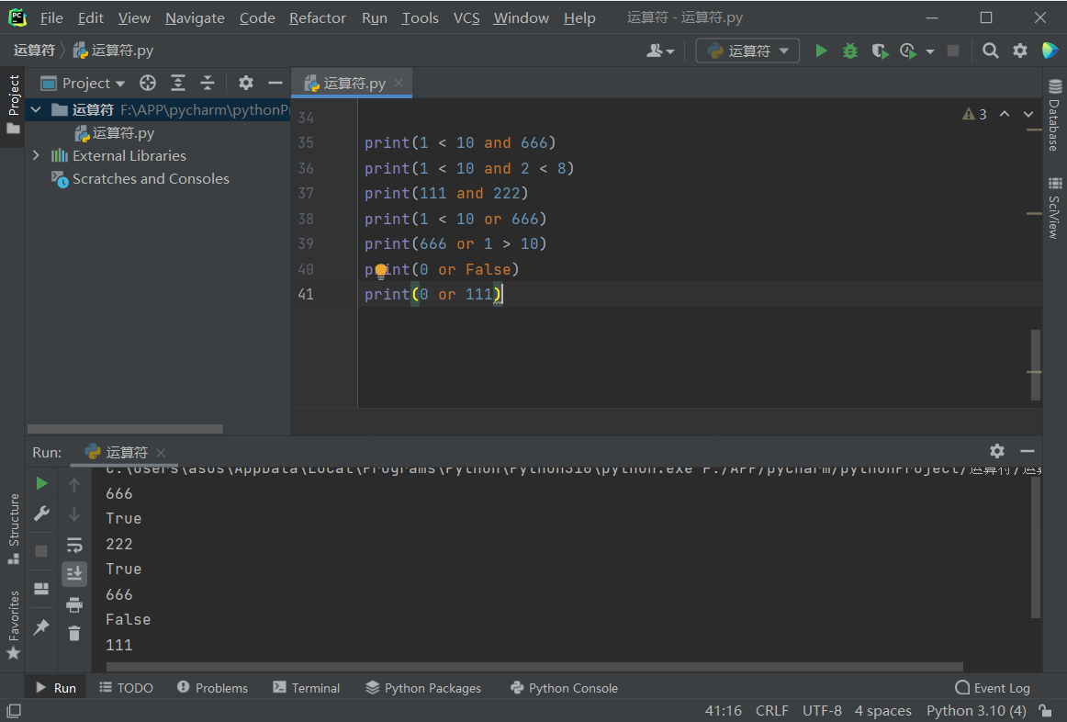This screenshot has height=722, width=1067.
Task: Toggle soft-wrap in Run console
Action: click(74, 546)
